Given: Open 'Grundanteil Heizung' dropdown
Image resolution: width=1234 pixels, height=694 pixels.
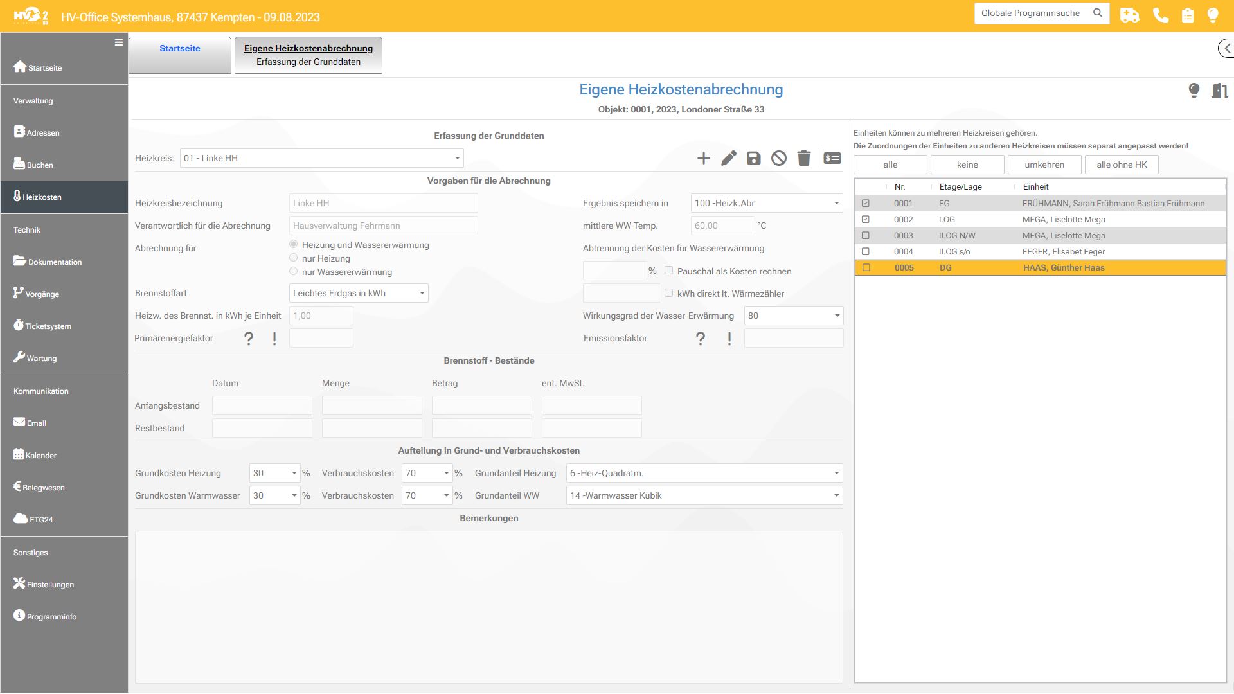Looking at the screenshot, I should pyautogui.click(x=704, y=473).
